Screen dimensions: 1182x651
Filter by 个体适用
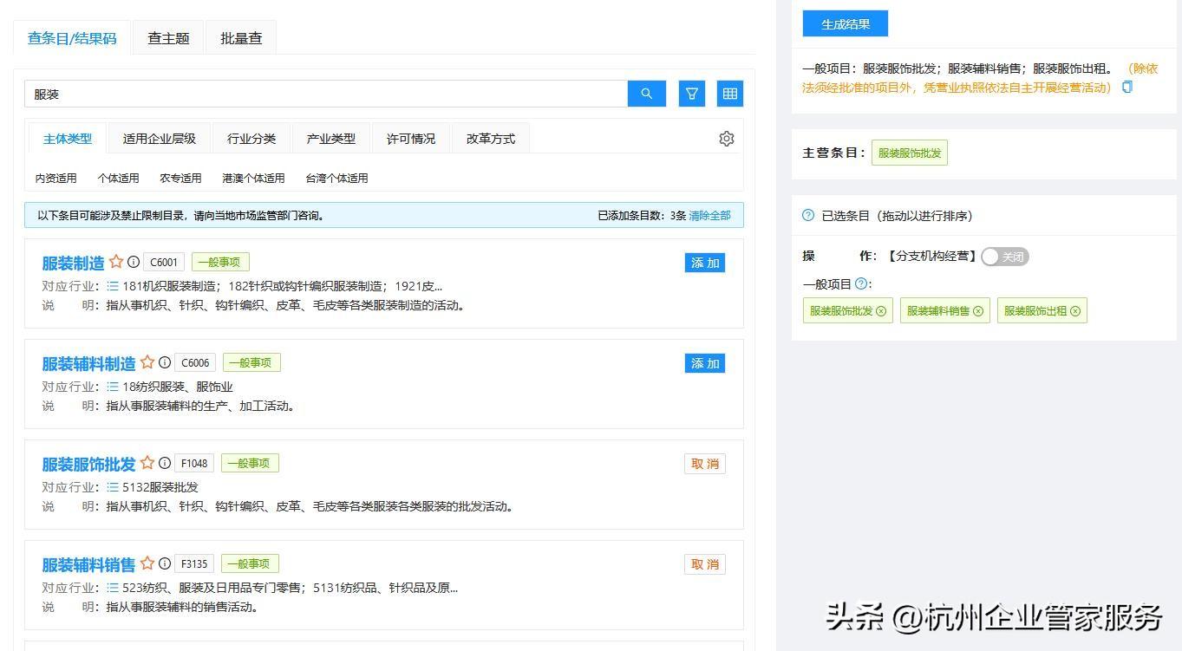119,178
